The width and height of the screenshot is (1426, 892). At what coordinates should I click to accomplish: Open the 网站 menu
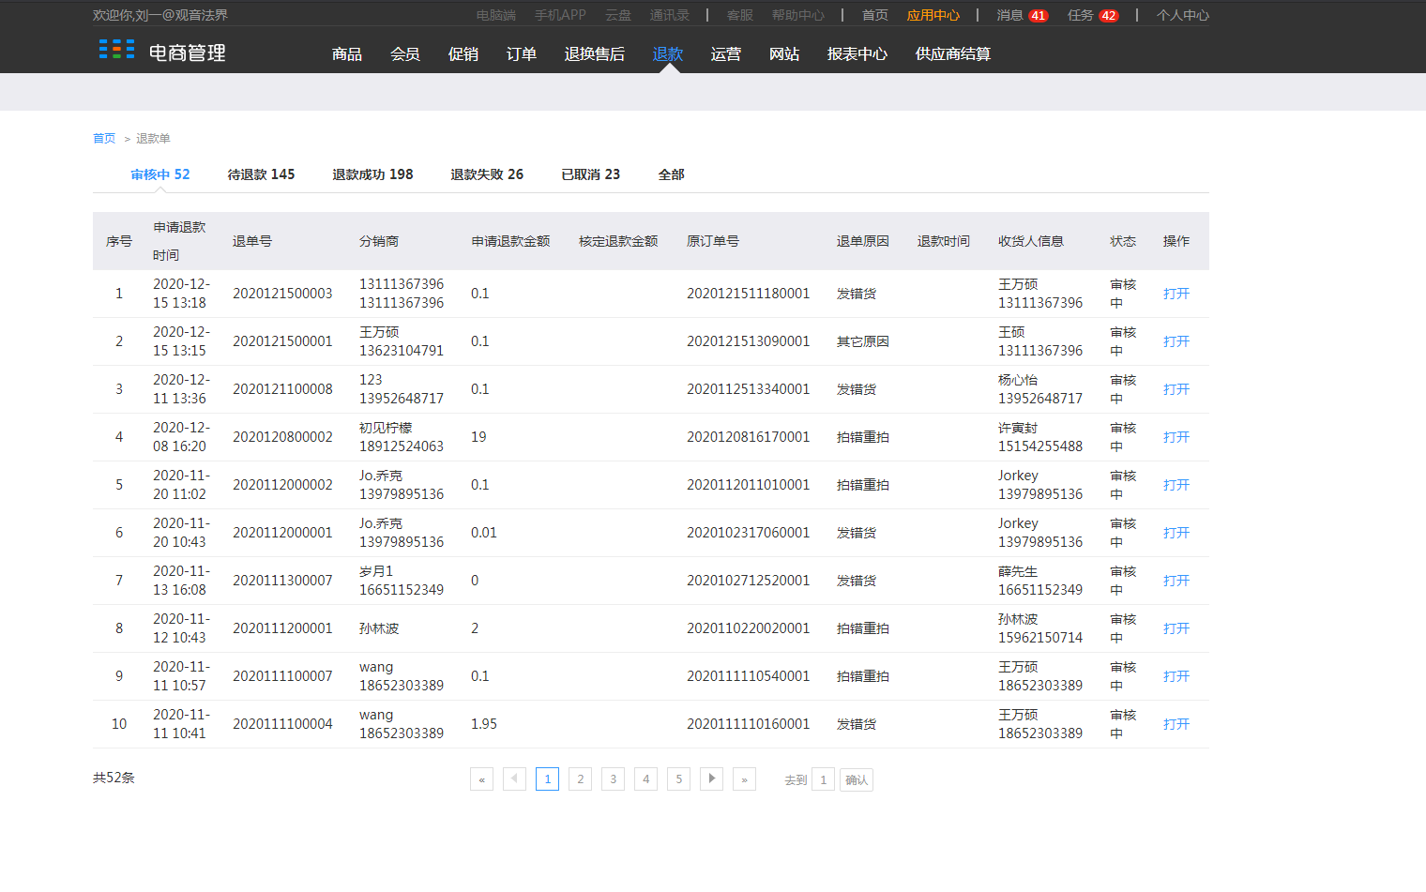coord(784,54)
